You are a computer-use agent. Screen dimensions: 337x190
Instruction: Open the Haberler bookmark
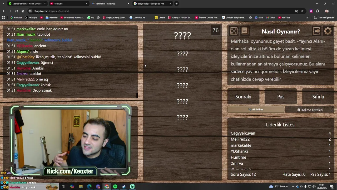pos(52,18)
